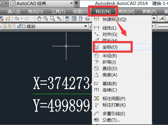Image resolution: width=168 pixels, height=125 pixels.
Task: Open the 修改(M) menu
Action: click(126, 12)
